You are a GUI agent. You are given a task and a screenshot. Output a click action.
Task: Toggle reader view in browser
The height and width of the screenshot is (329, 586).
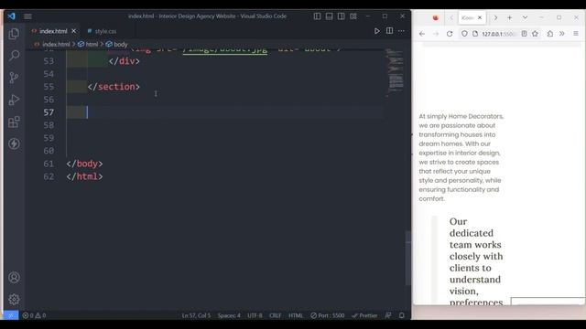[x=525, y=34]
